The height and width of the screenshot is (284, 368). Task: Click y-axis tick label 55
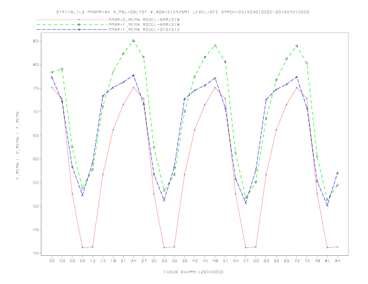pyautogui.click(x=35, y=182)
